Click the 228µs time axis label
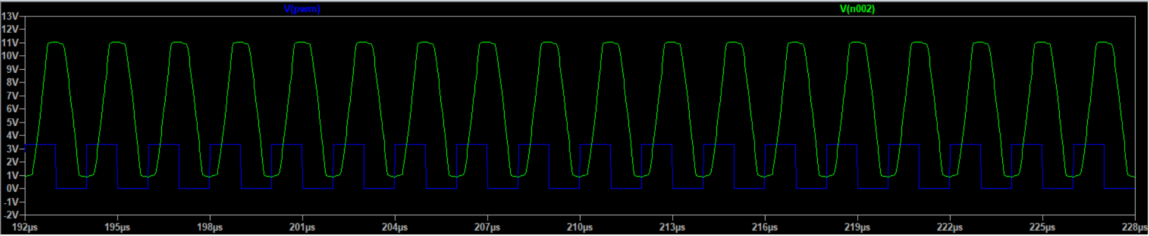This screenshot has width=1149, height=236. coord(1134,228)
